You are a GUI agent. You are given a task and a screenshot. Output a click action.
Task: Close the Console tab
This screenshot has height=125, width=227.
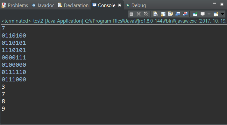120,5
